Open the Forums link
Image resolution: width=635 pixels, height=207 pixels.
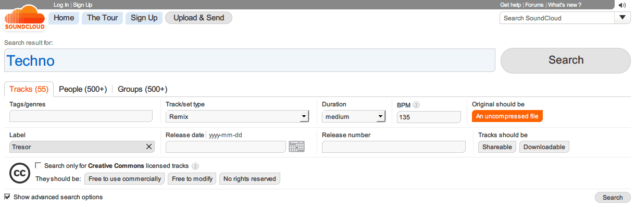pyautogui.click(x=534, y=5)
